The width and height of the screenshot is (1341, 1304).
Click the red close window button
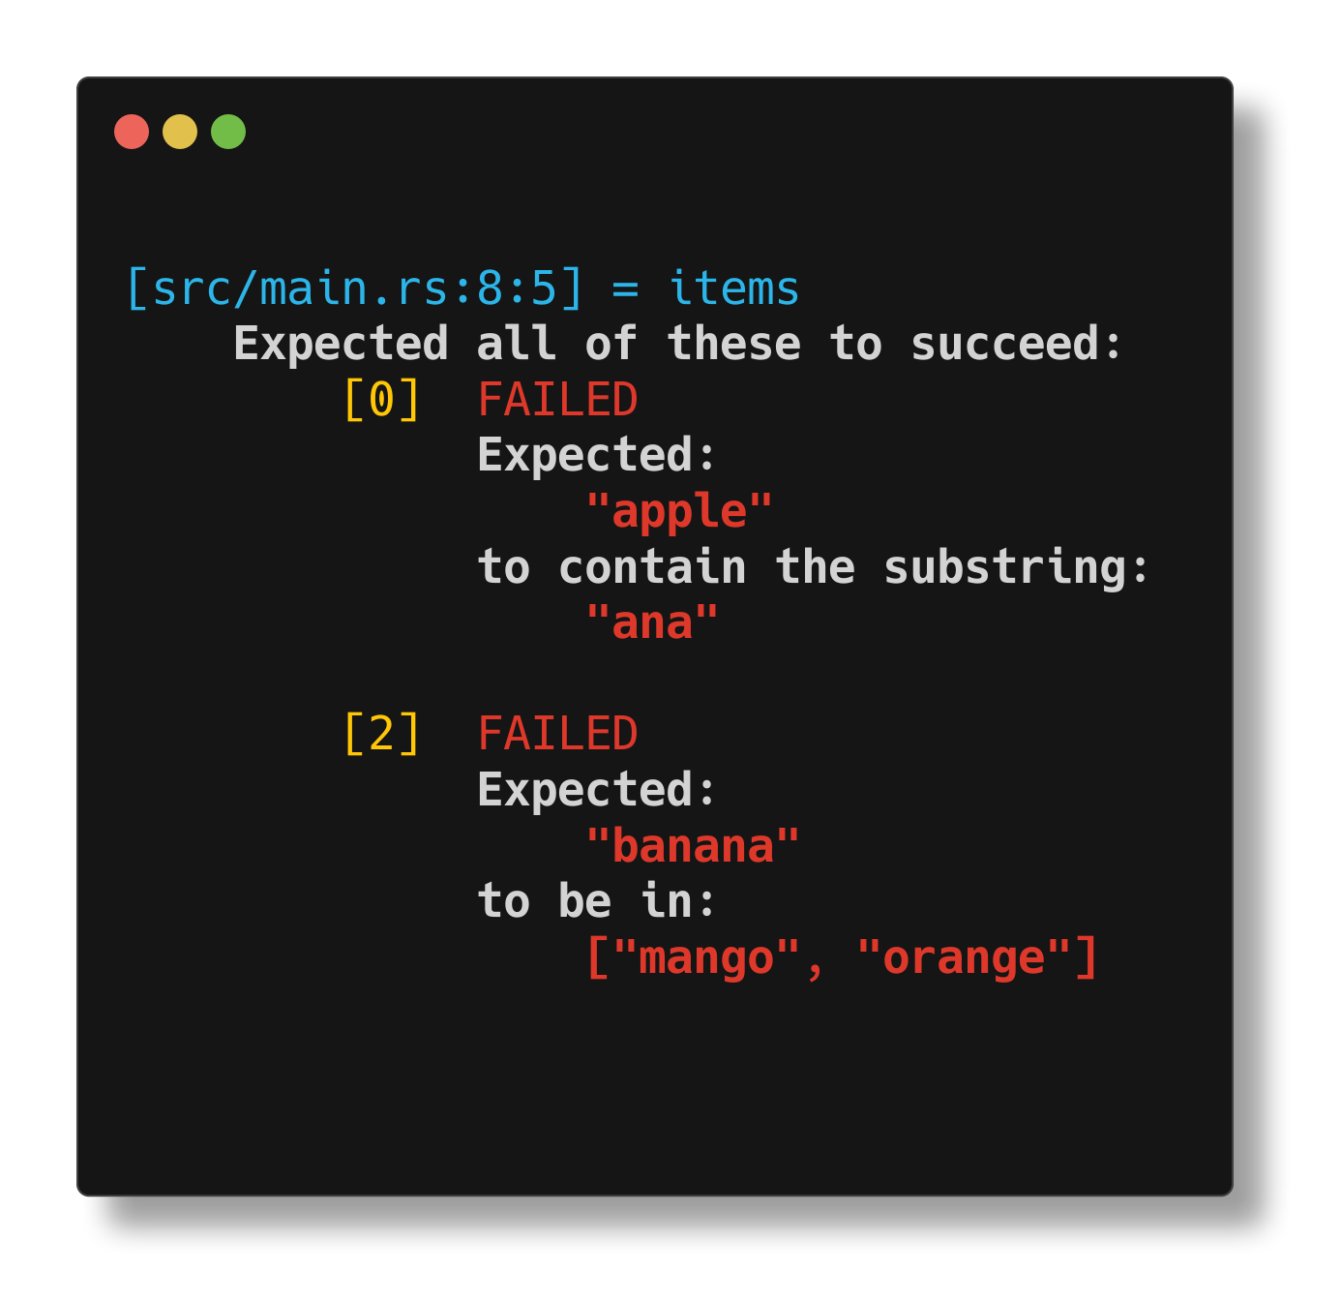(x=132, y=132)
